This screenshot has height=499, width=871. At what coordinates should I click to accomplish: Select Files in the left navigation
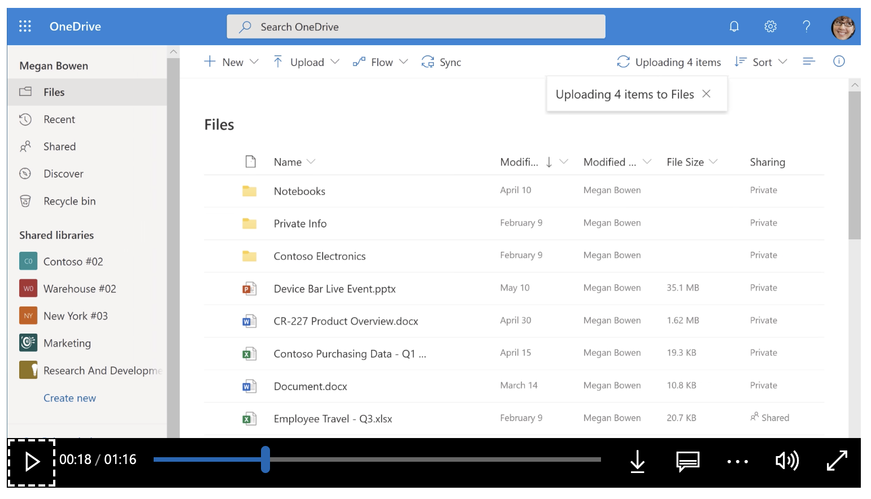[87, 92]
